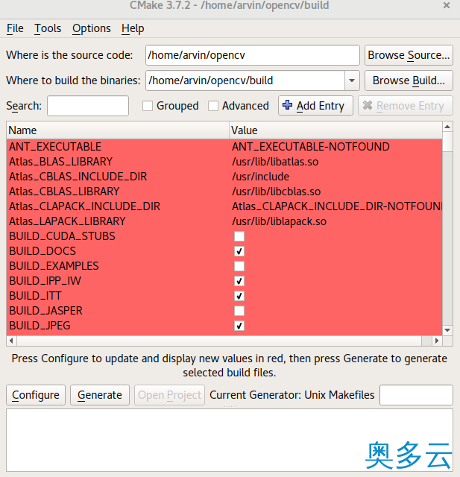
Task: Click the build binaries path field
Action: click(245, 80)
